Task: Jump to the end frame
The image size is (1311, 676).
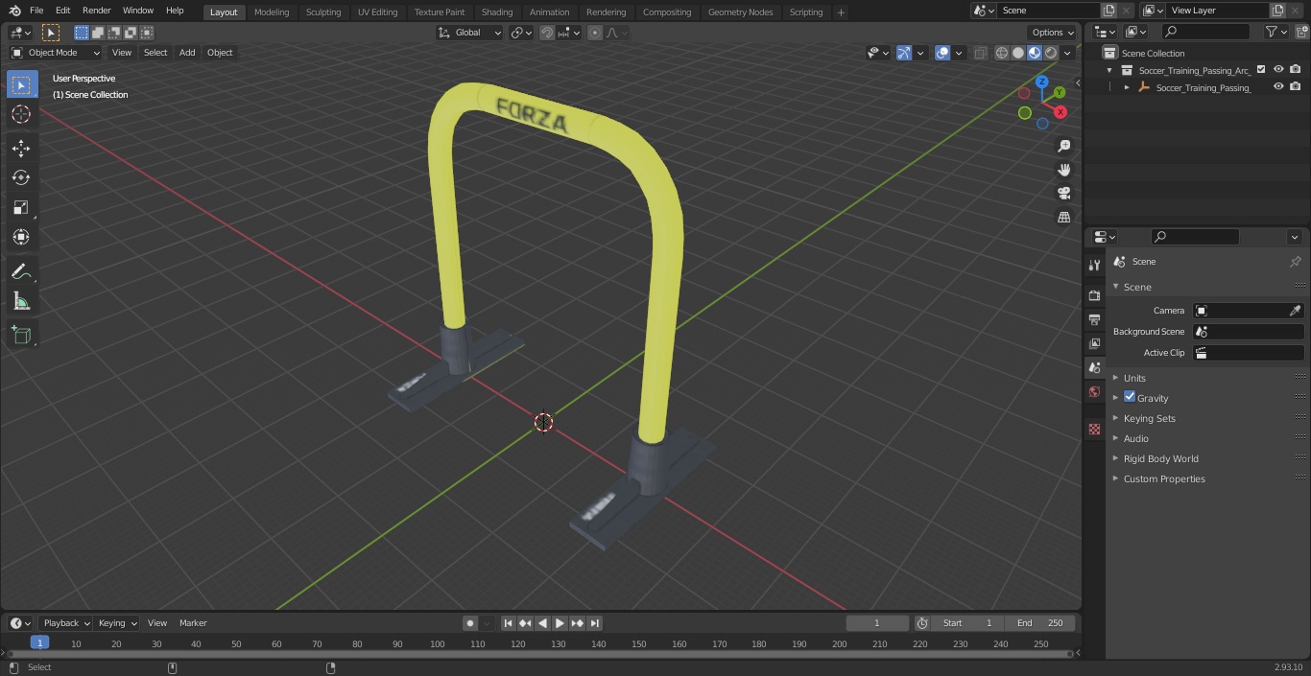Action: (594, 623)
